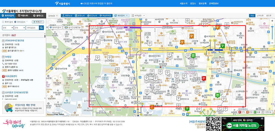The width and height of the screenshot is (275, 131).
Task: Toggle the 민간노외 parking filter
Action: coord(92,16)
